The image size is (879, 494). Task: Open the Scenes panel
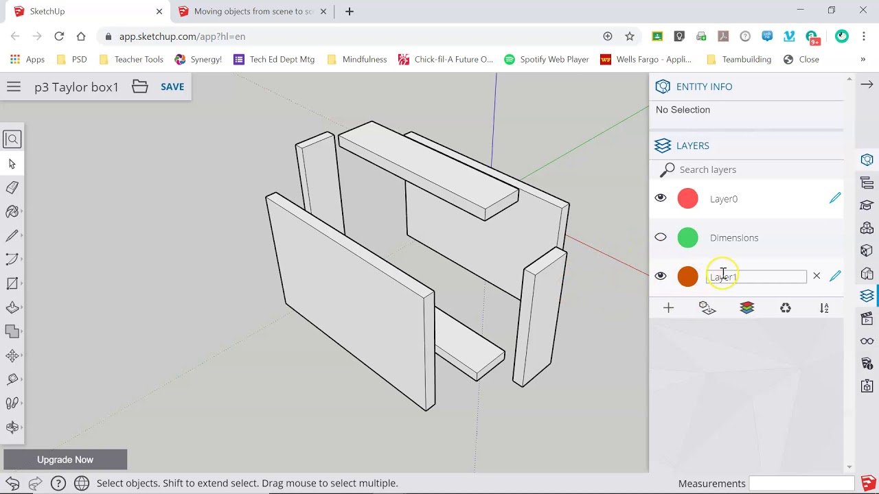[x=866, y=318]
